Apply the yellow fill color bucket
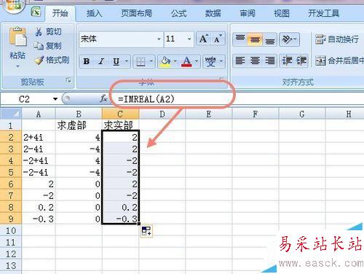Viewport: 364px width, 274px height. [x=165, y=61]
